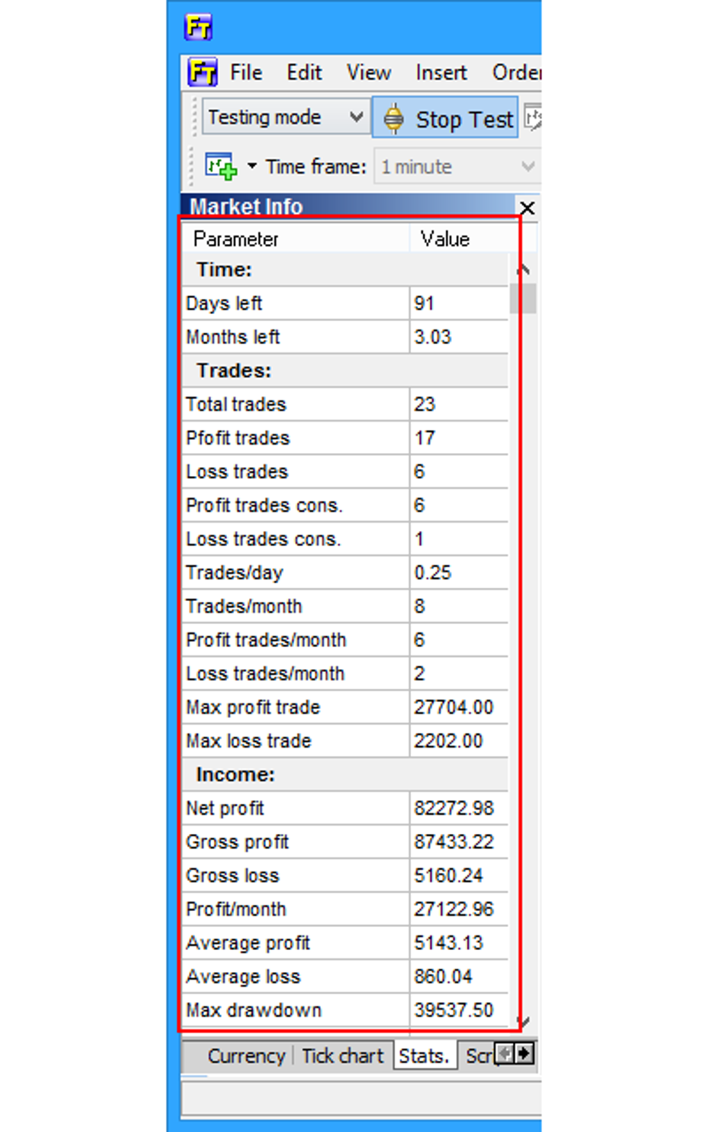Open the File menu

coord(246,72)
